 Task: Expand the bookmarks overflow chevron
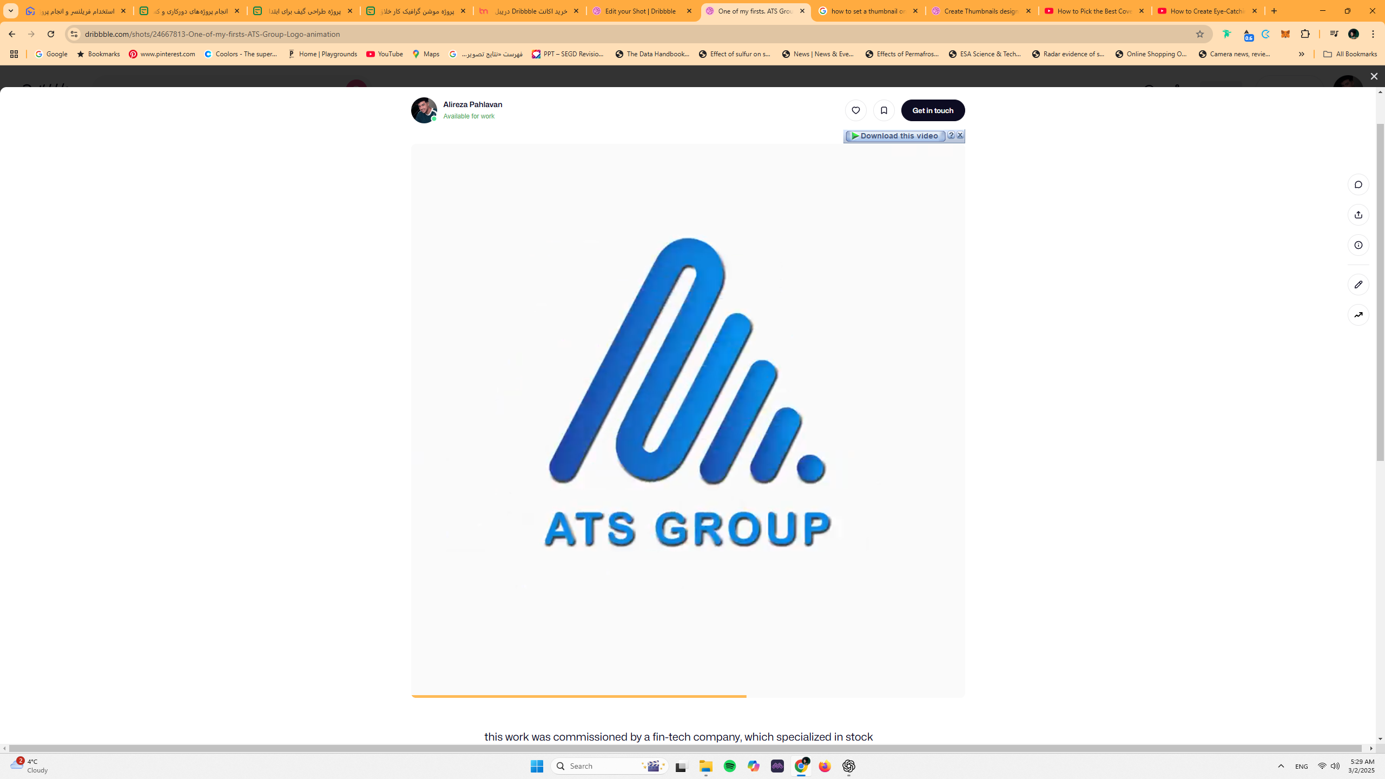pyautogui.click(x=1301, y=54)
